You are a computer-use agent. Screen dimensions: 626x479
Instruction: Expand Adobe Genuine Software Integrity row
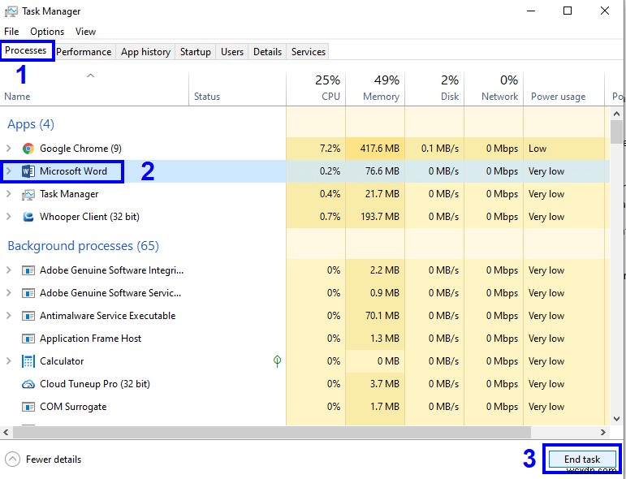click(x=8, y=270)
